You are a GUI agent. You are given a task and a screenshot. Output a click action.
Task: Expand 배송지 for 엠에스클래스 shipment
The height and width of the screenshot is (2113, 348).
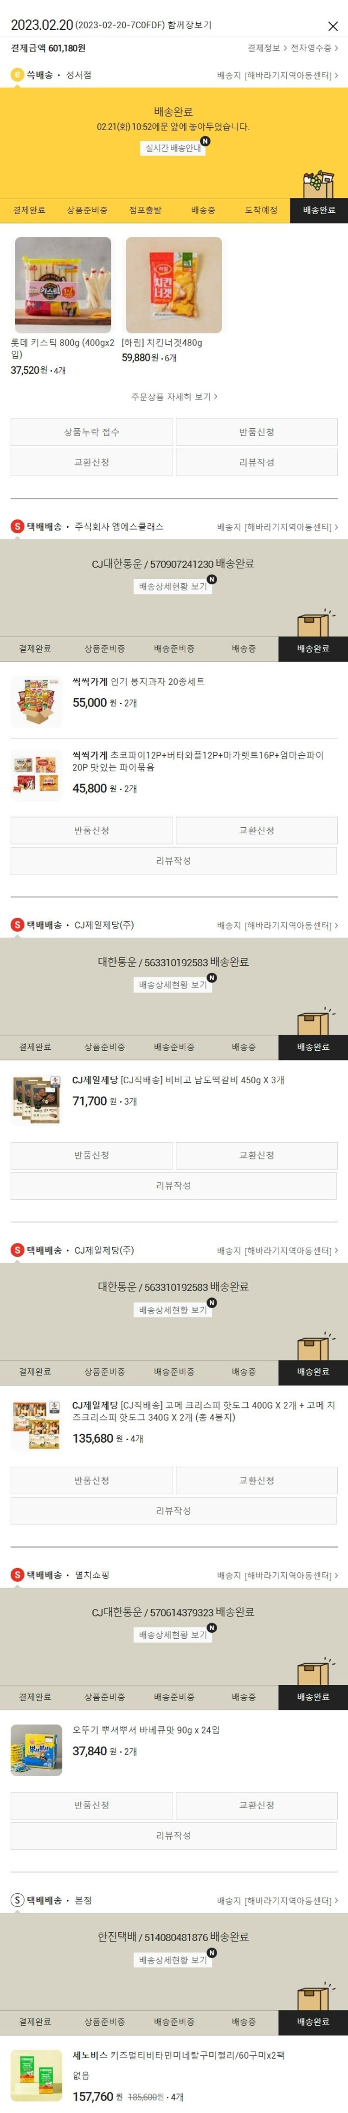click(x=277, y=527)
